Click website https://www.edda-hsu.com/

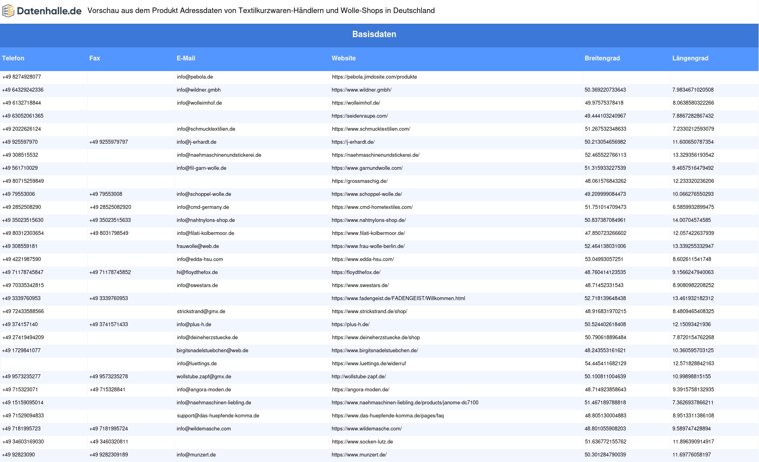[x=363, y=259]
